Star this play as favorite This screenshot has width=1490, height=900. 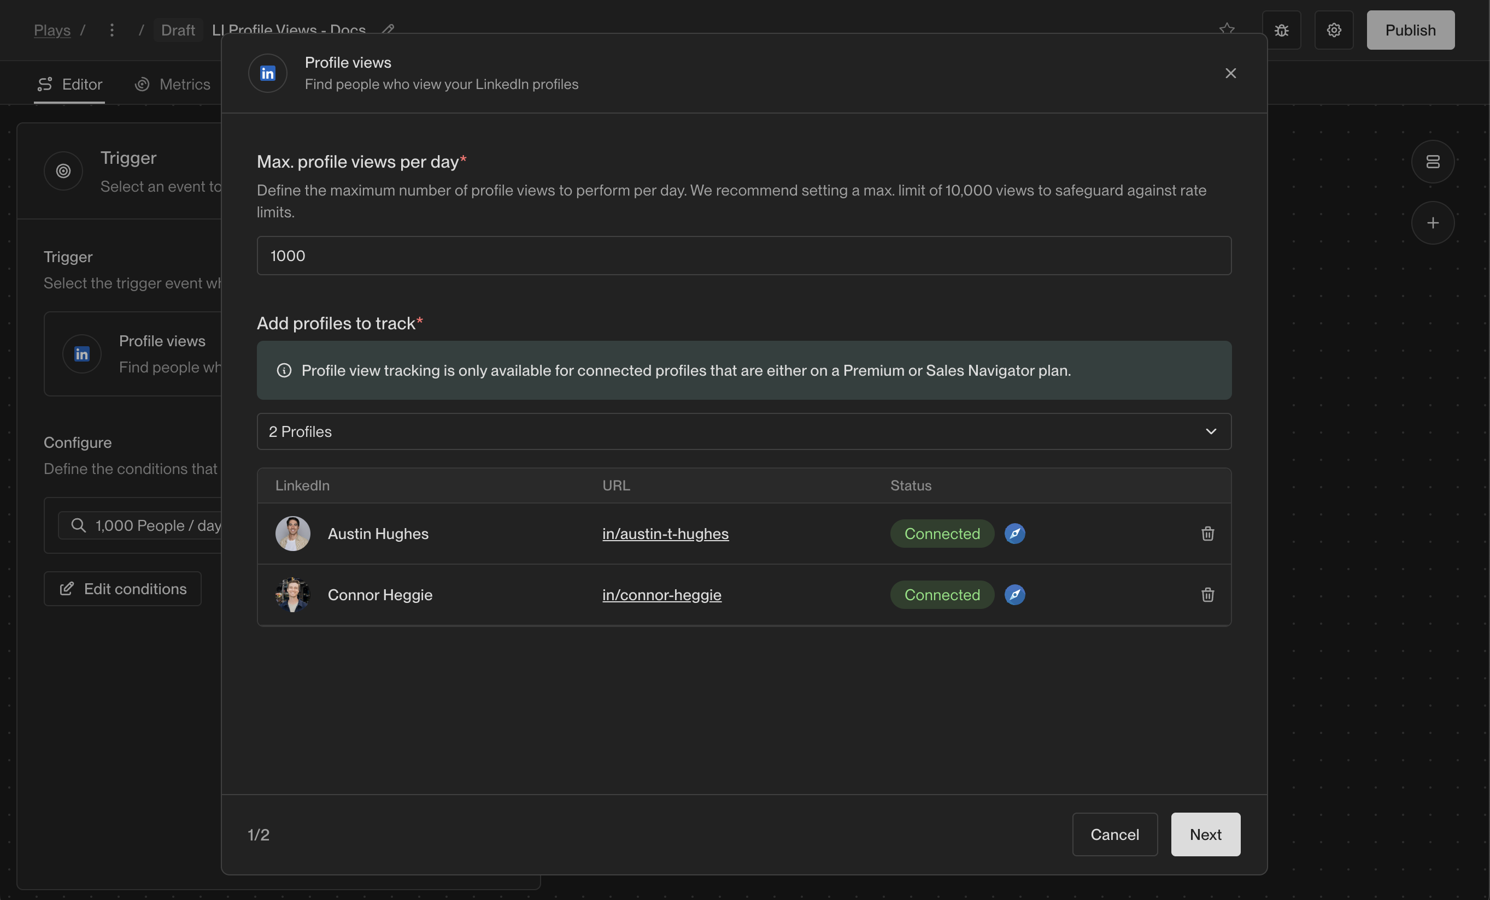click(1227, 29)
